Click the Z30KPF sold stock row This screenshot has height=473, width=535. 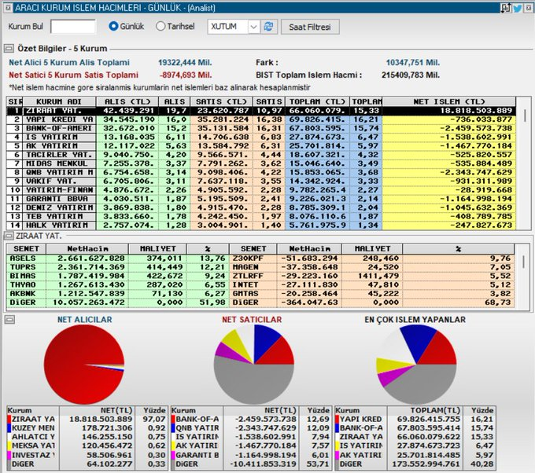[372, 258]
